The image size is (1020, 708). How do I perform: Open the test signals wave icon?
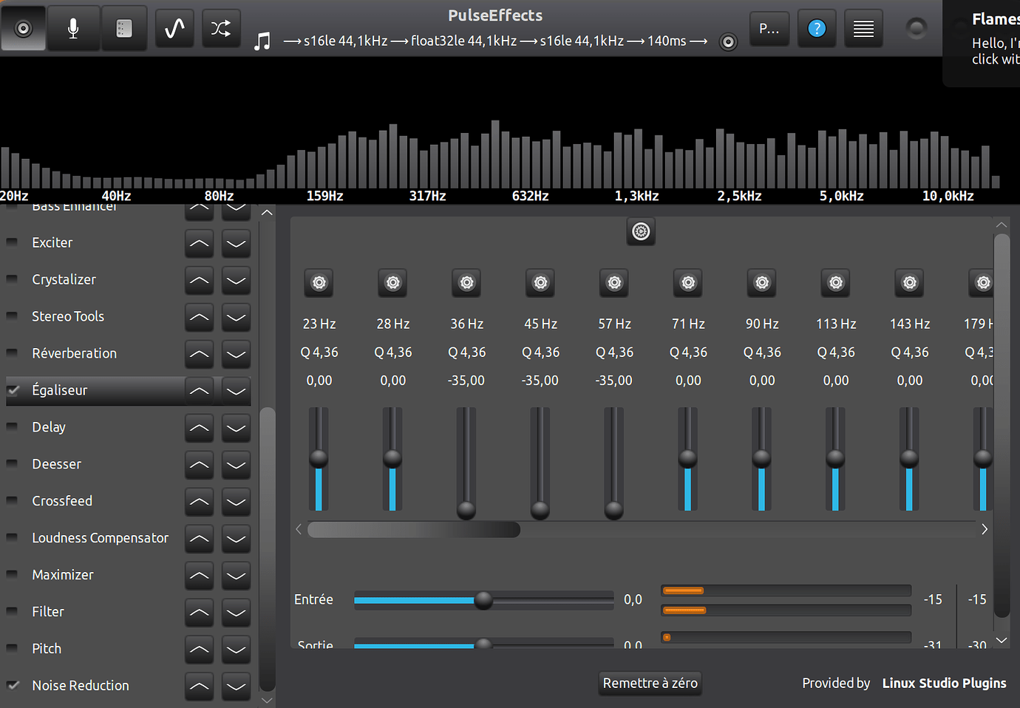click(174, 28)
